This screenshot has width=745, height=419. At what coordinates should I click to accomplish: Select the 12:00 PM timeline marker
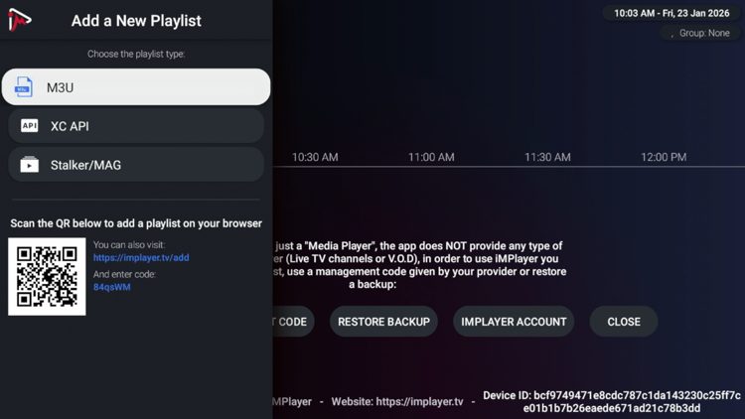point(664,157)
